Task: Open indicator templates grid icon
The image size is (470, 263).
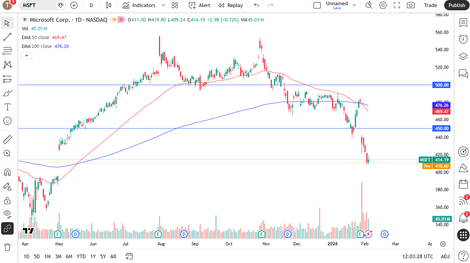Action: click(175, 5)
